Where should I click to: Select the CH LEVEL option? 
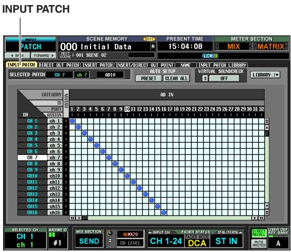(131, 243)
